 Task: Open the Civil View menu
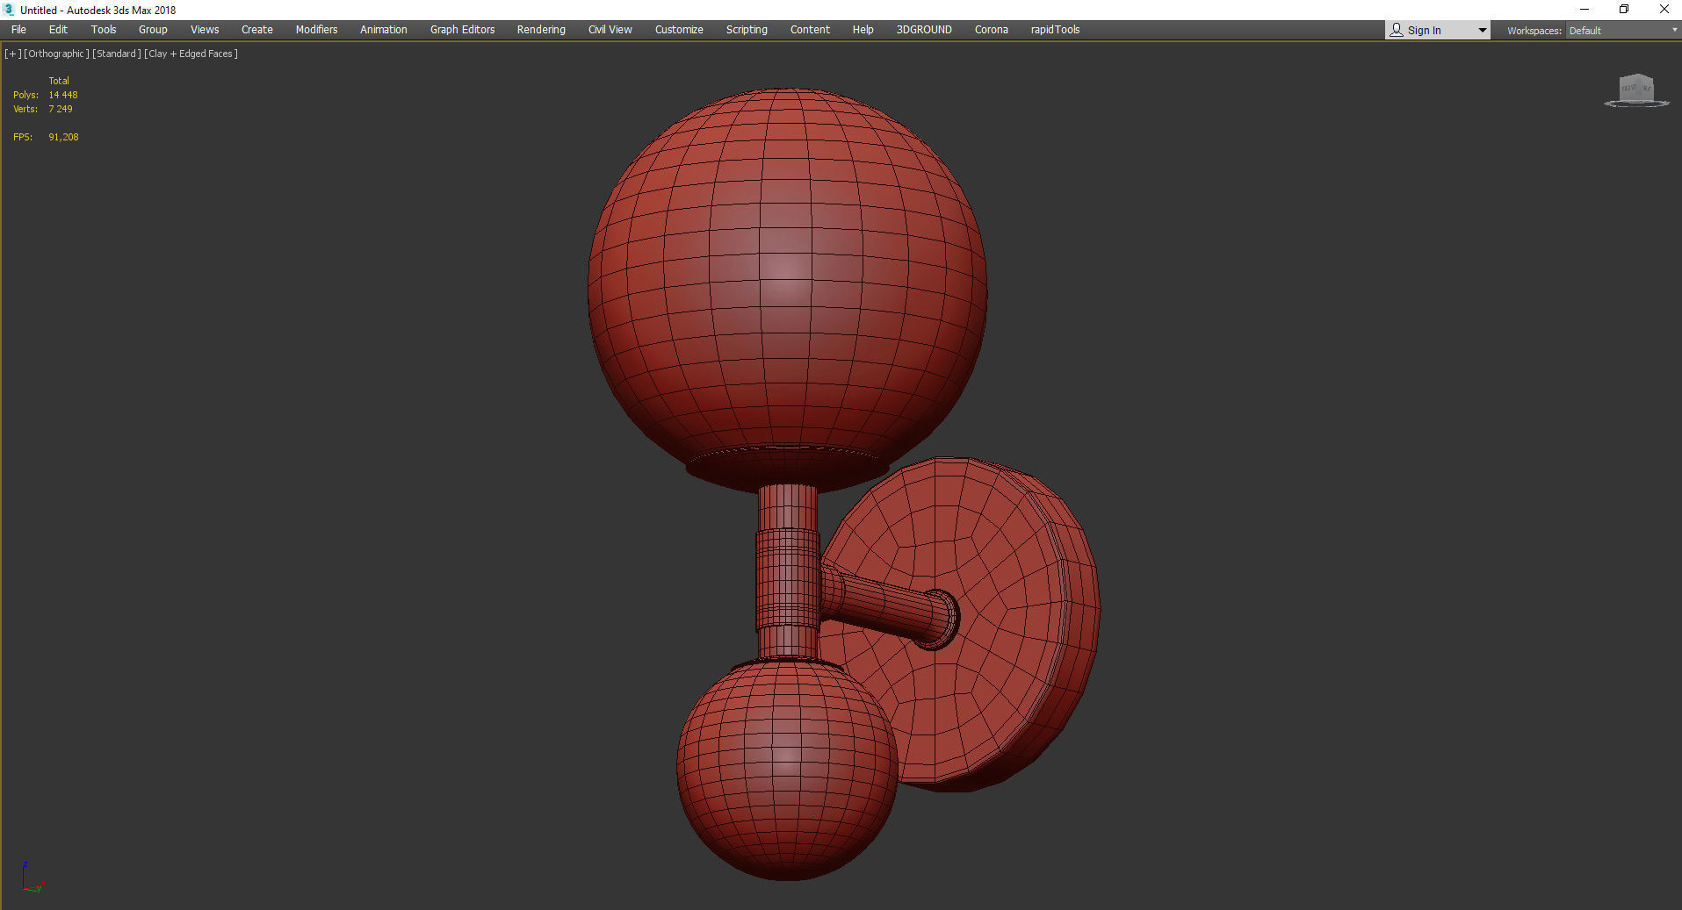(x=610, y=30)
